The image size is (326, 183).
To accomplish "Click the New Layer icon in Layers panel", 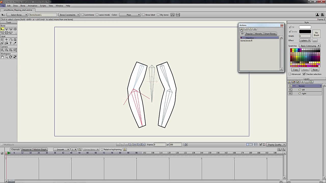I will click(x=289, y=82).
